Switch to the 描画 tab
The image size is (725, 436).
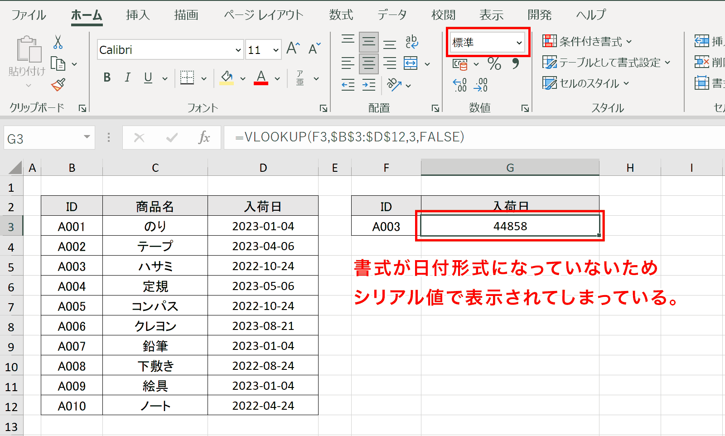(186, 15)
